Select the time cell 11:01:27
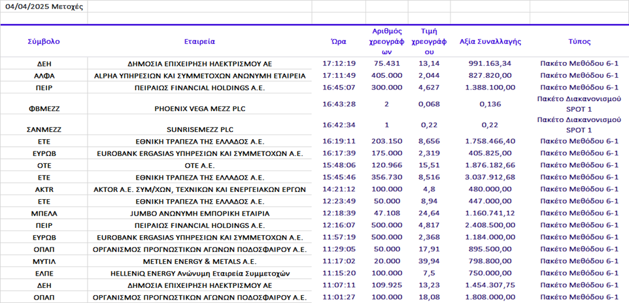 click(x=339, y=297)
